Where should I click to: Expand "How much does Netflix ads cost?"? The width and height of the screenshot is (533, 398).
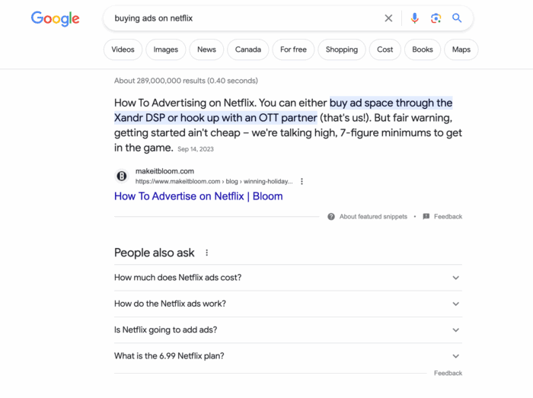(455, 278)
